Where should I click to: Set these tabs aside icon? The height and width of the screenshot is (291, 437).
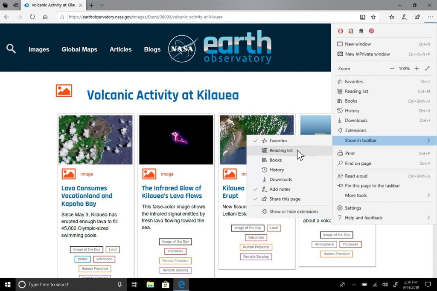(16, 5)
